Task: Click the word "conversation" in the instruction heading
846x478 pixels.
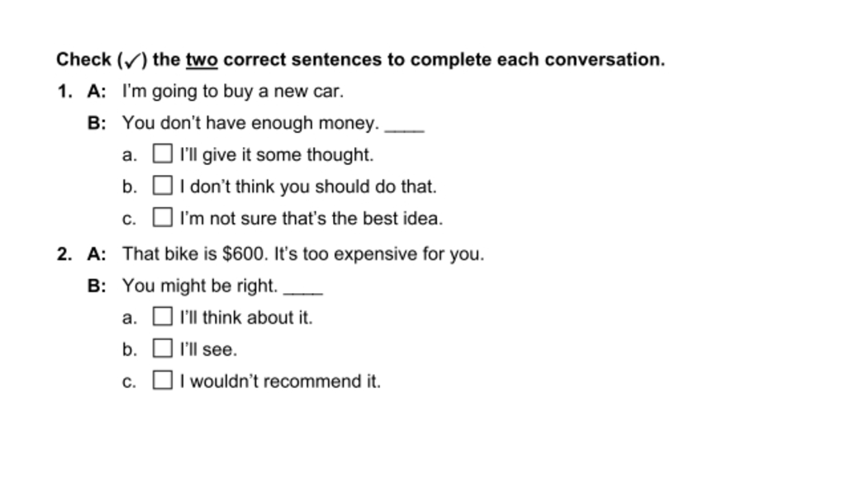Action: [601, 59]
